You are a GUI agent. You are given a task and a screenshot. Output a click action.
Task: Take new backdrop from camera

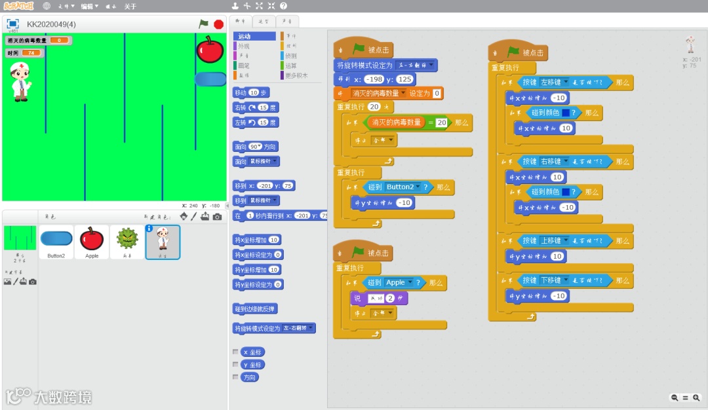[33, 282]
